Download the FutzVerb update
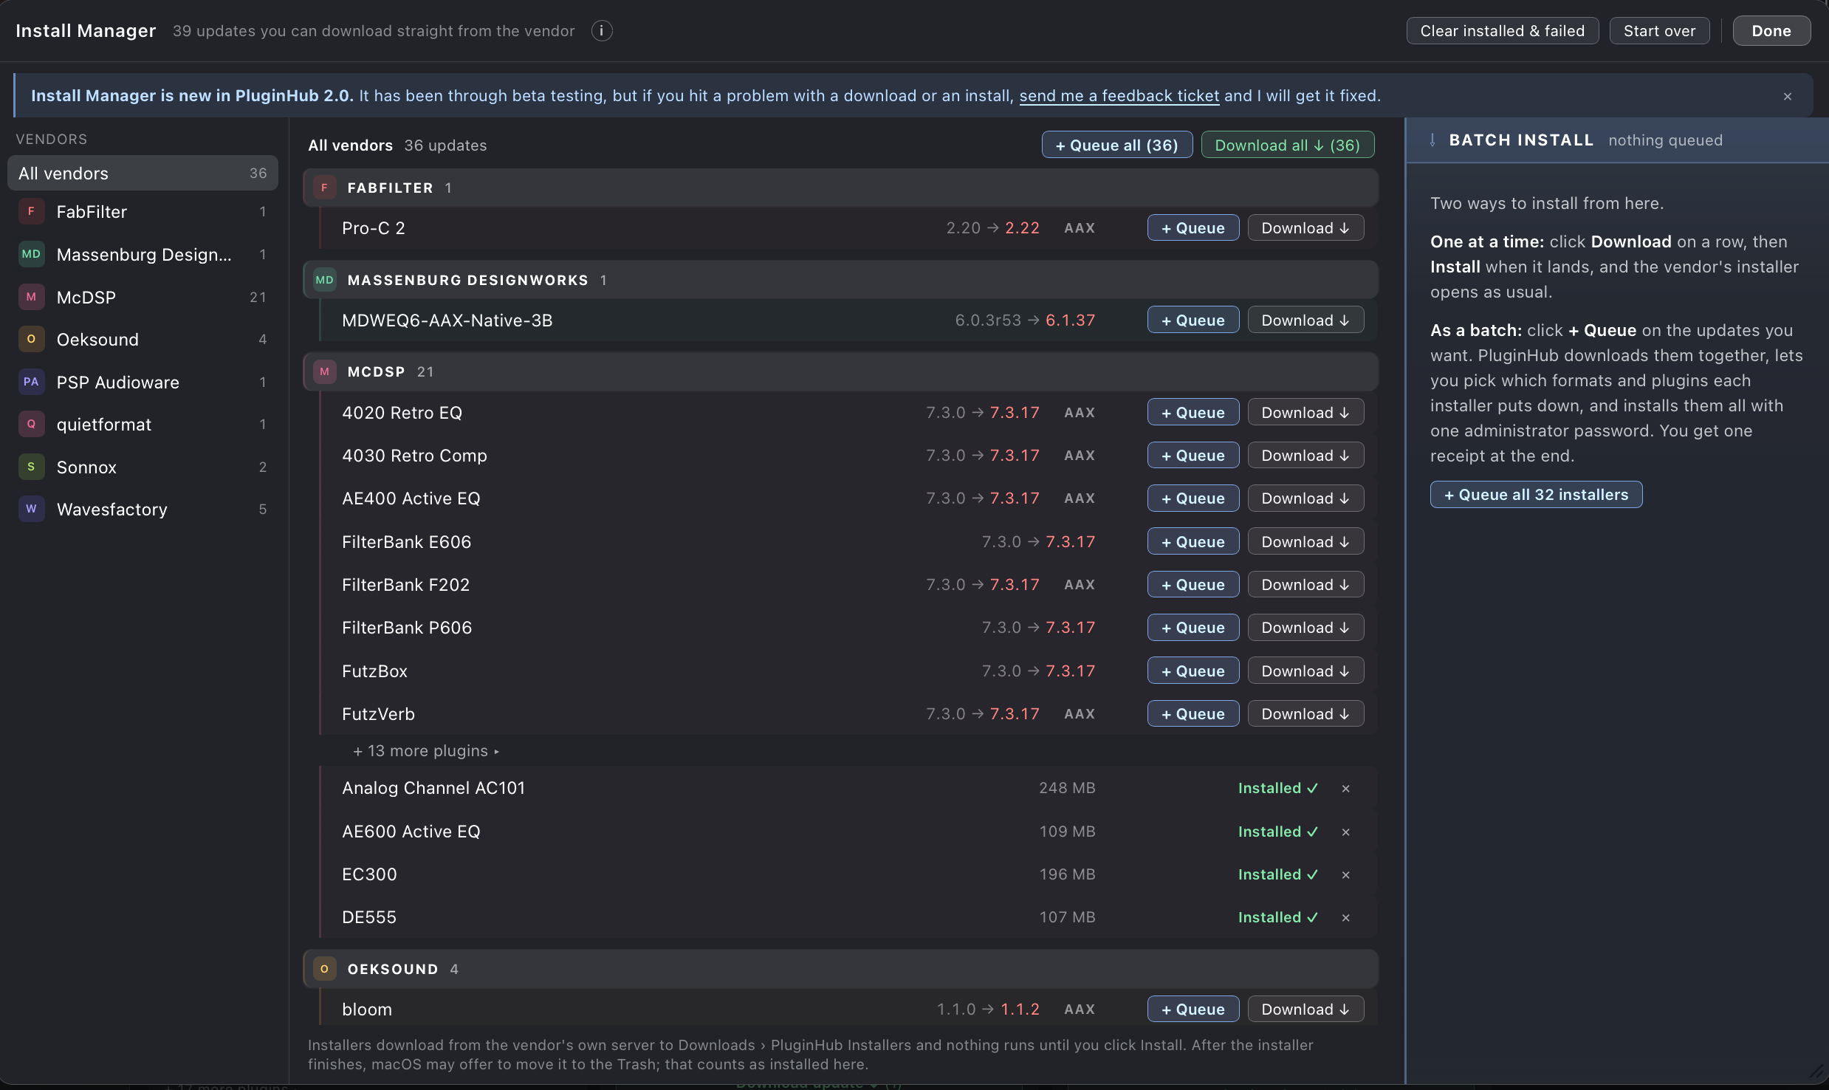The width and height of the screenshot is (1829, 1090). pyautogui.click(x=1305, y=714)
